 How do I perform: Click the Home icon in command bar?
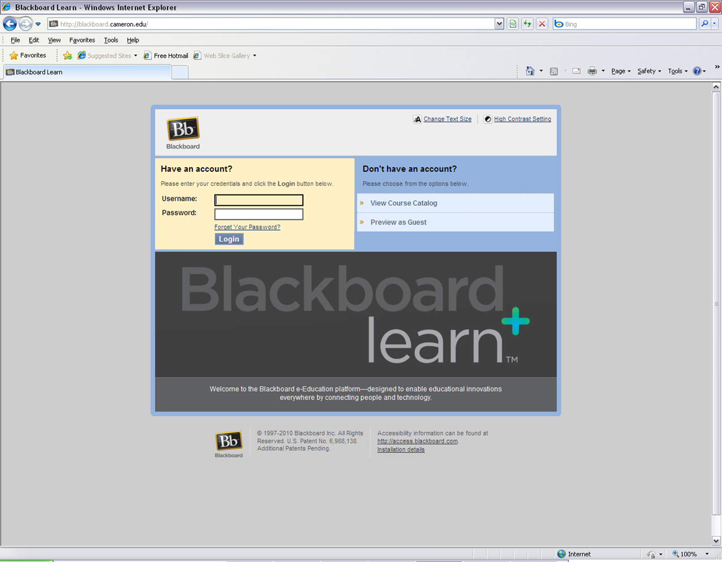click(x=530, y=71)
